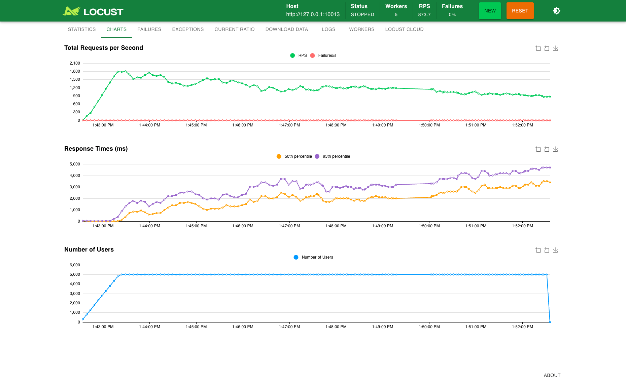The height and width of the screenshot is (382, 626).
Task: Click the 6,000 label on Users axis
Action: click(x=75, y=265)
